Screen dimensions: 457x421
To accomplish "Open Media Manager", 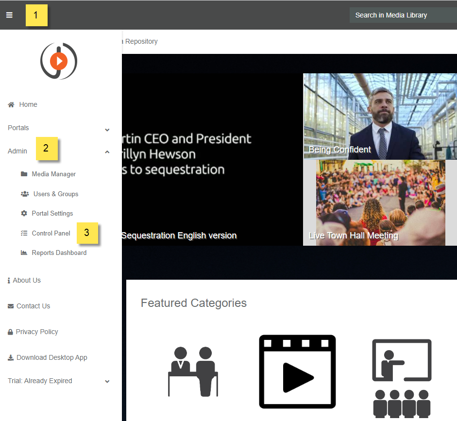I will tap(53, 174).
